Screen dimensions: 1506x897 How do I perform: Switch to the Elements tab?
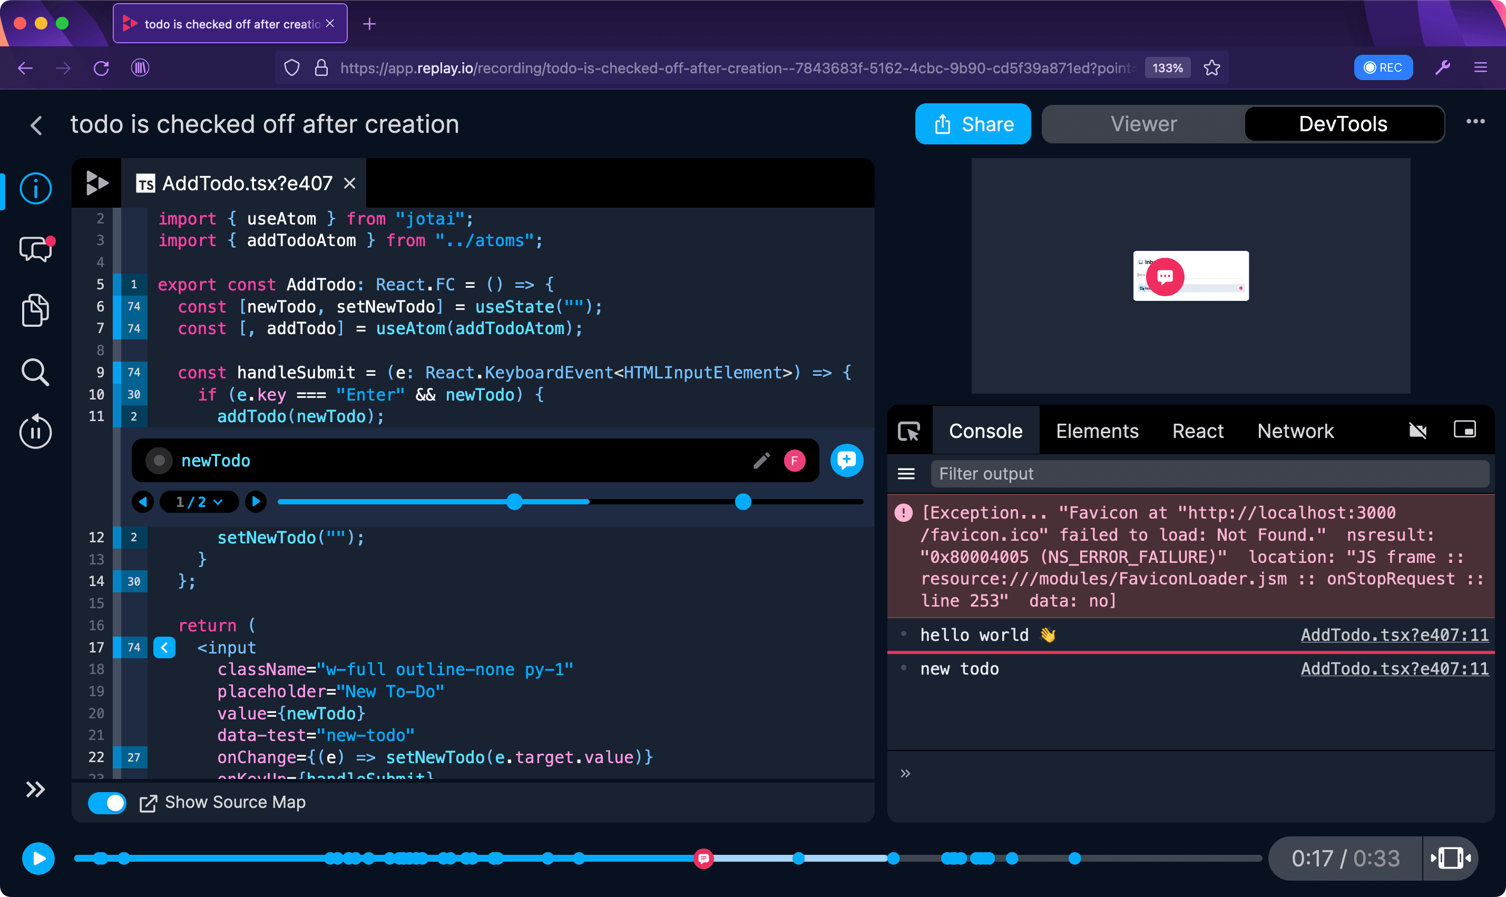1097,431
